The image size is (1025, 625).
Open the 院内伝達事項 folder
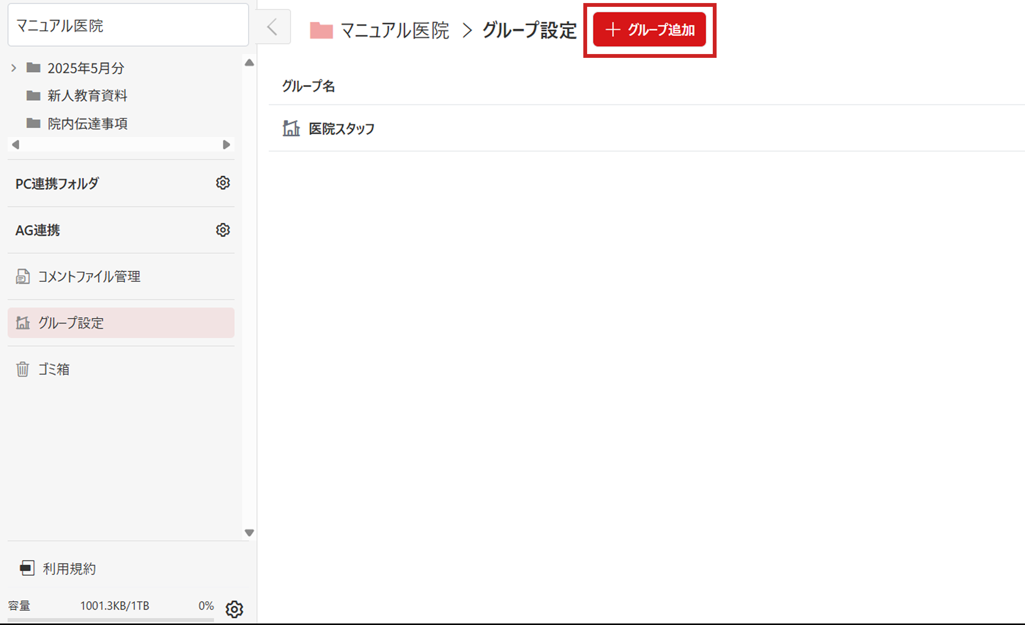pos(87,123)
